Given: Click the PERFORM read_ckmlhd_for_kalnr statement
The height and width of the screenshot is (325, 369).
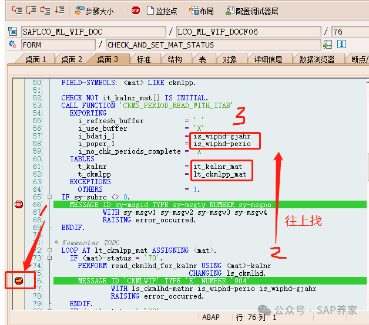Looking at the screenshot, I should click(175, 266).
